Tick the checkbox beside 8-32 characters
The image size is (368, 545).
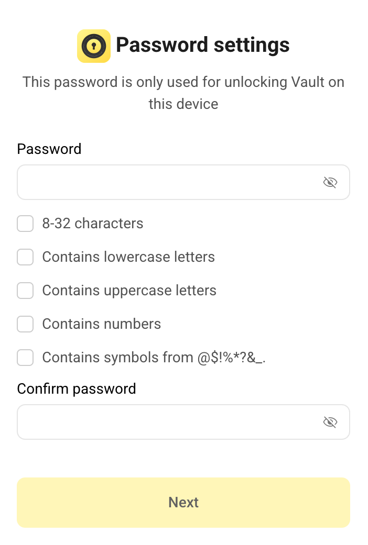tap(25, 224)
